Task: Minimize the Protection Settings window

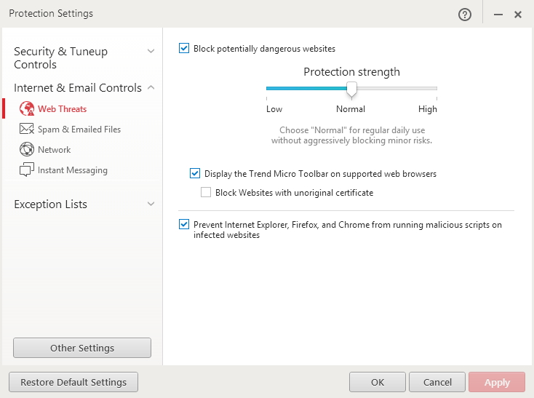Action: 498,15
